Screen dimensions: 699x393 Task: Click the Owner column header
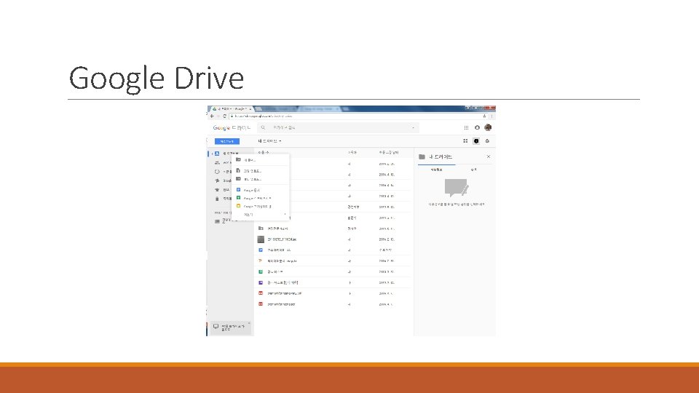(x=352, y=152)
